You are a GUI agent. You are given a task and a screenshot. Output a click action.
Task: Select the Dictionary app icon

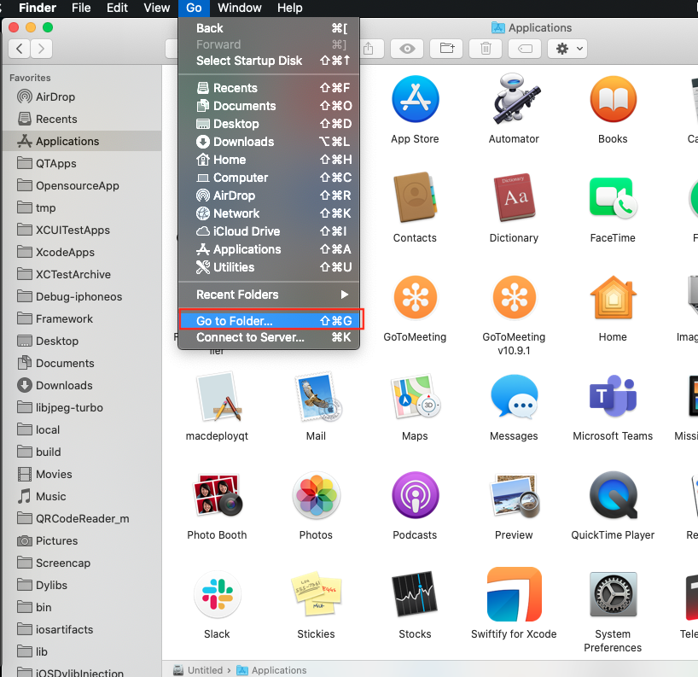pyautogui.click(x=515, y=198)
